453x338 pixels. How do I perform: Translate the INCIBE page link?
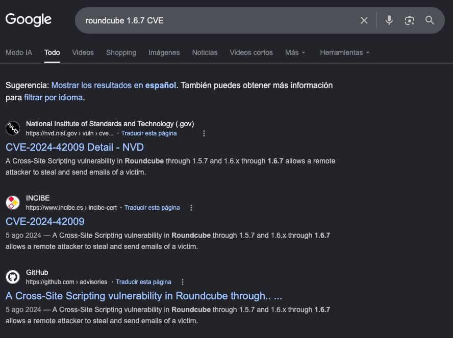[x=152, y=208]
